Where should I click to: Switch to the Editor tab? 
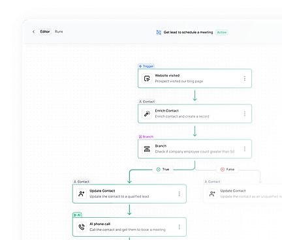pyautogui.click(x=45, y=31)
